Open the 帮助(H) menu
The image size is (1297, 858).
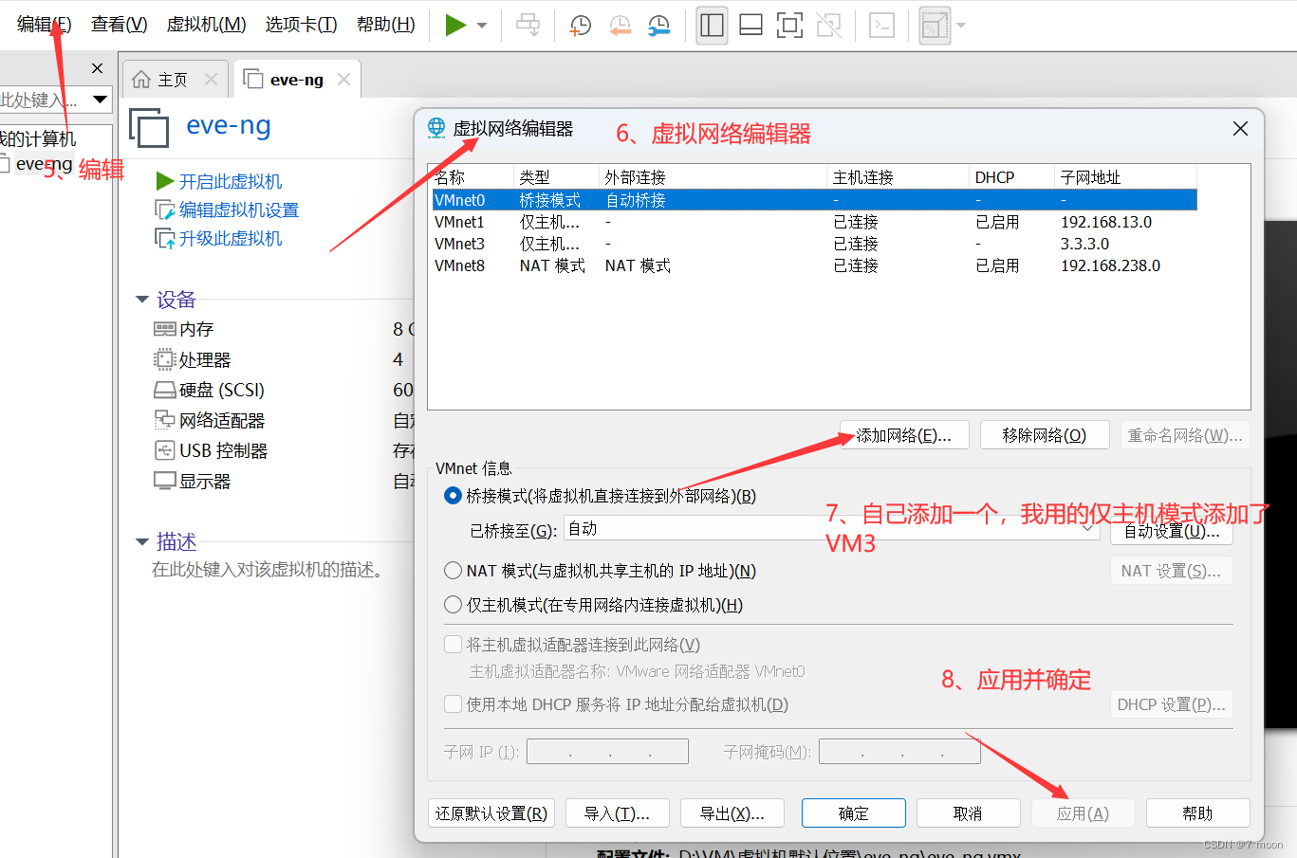pos(385,25)
